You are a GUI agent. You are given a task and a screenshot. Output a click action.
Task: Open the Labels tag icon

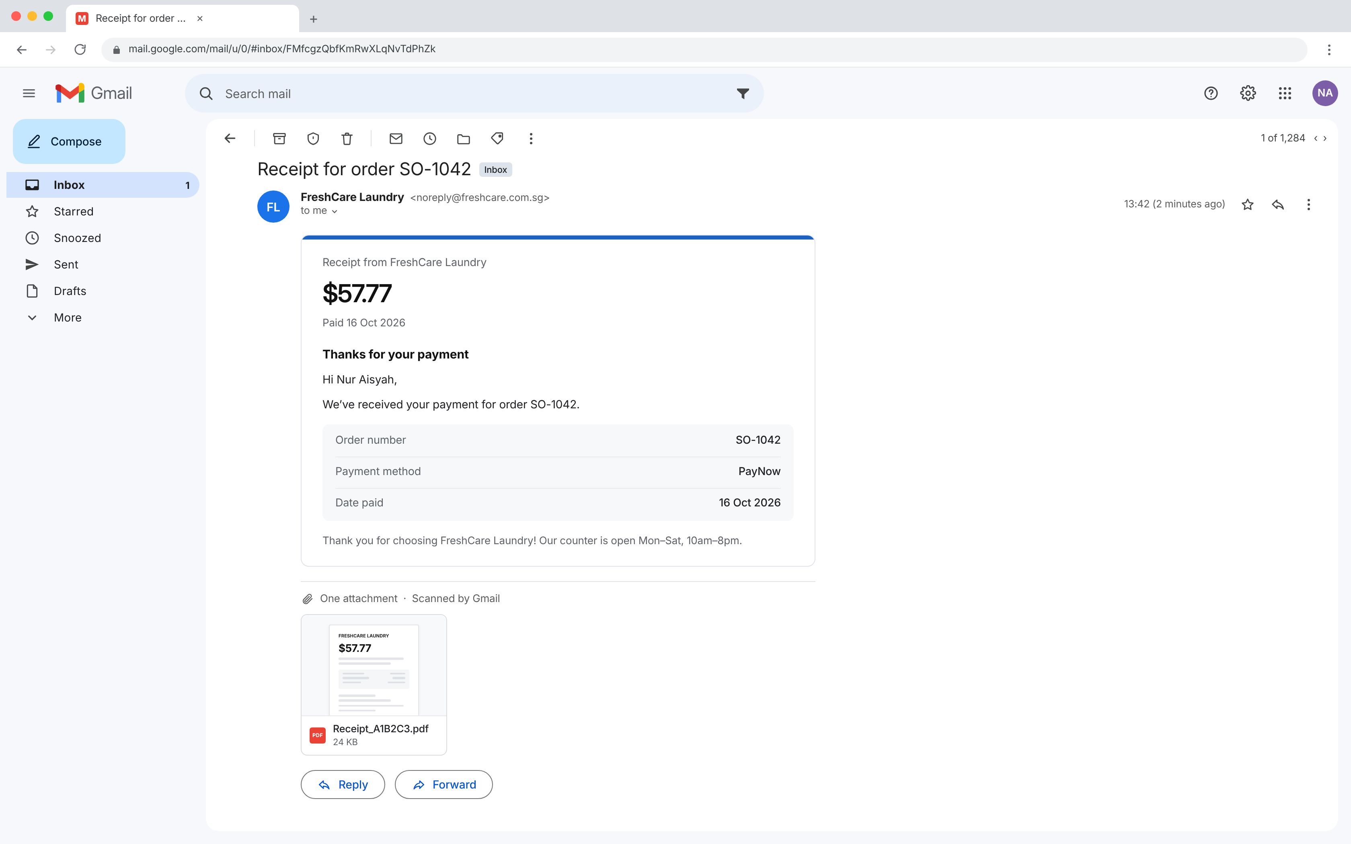point(497,138)
